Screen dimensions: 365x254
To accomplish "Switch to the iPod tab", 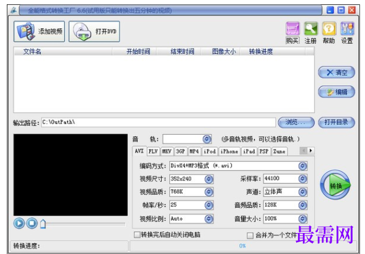I will 209,151.
